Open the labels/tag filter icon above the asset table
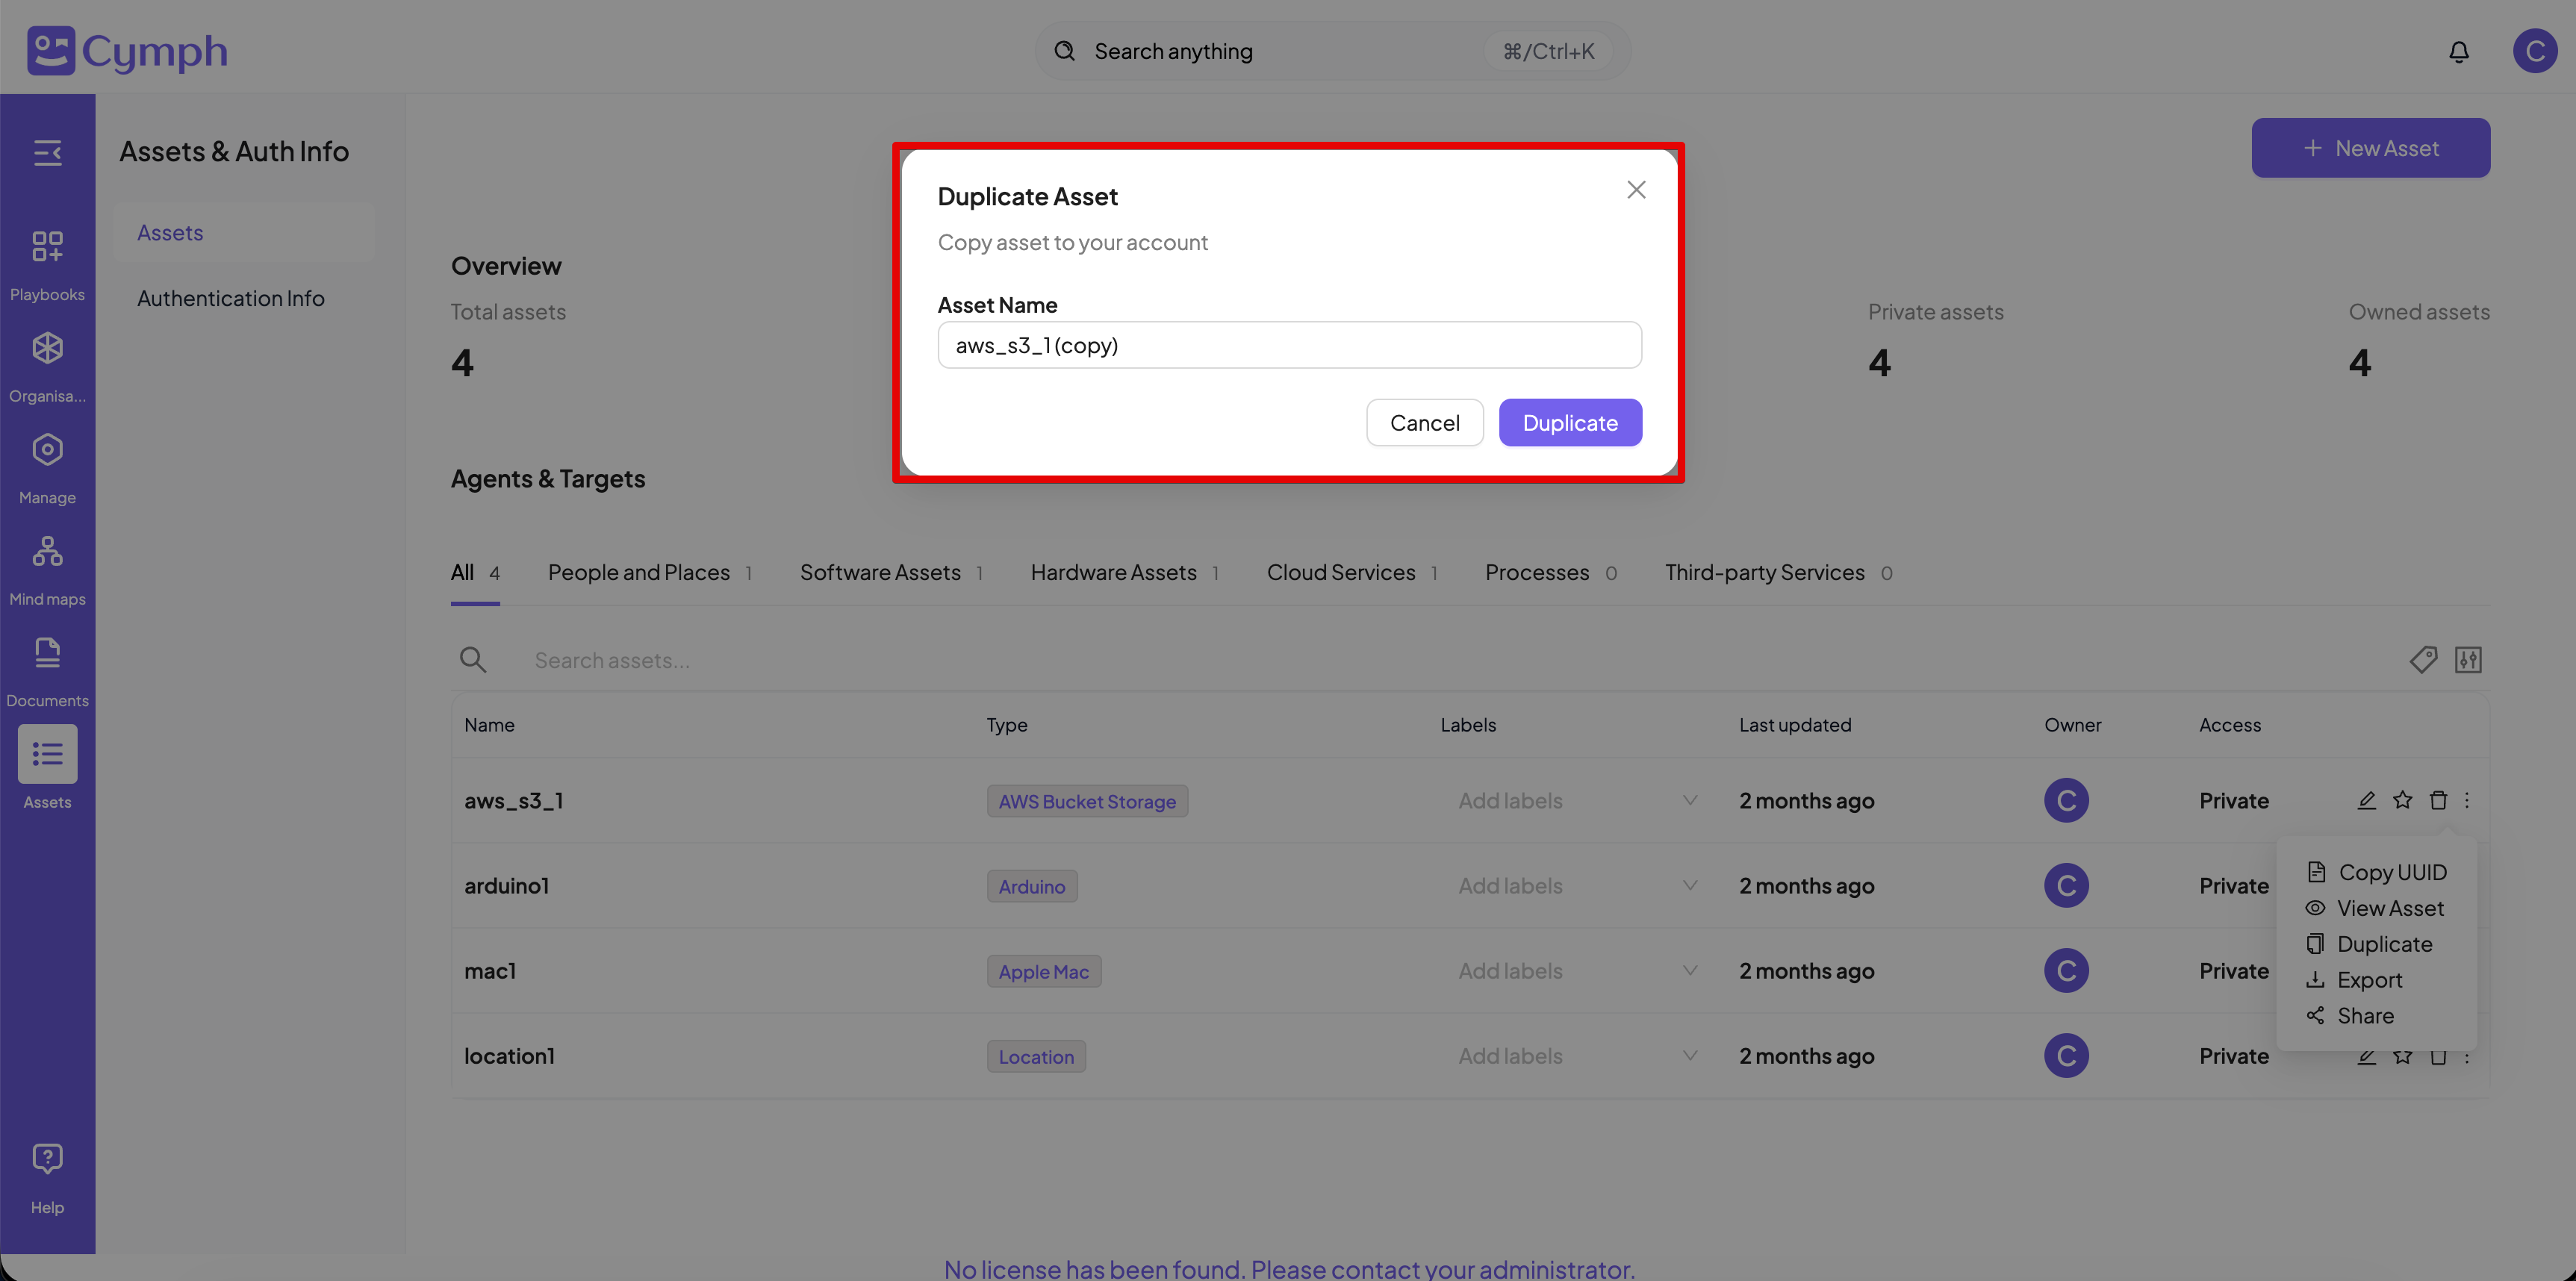Image resolution: width=2576 pixels, height=1281 pixels. (x=2424, y=659)
